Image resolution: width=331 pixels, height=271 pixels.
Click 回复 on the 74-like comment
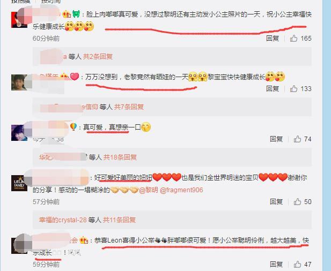[276, 139]
